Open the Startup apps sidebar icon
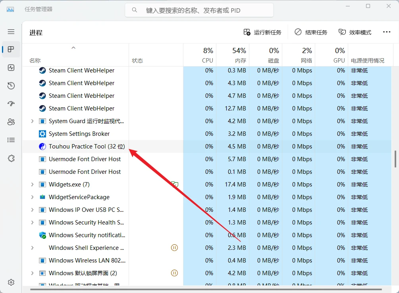The width and height of the screenshot is (399, 293). [11, 104]
